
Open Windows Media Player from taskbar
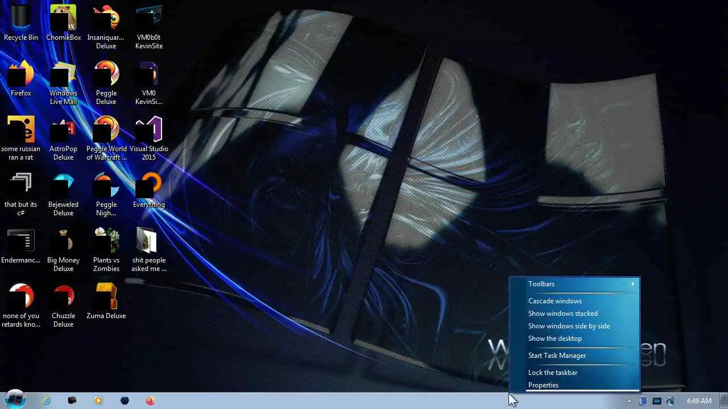pos(98,400)
